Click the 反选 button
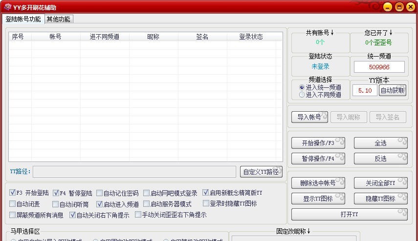Viewport: 418px width, 241px height. pyautogui.click(x=380, y=159)
